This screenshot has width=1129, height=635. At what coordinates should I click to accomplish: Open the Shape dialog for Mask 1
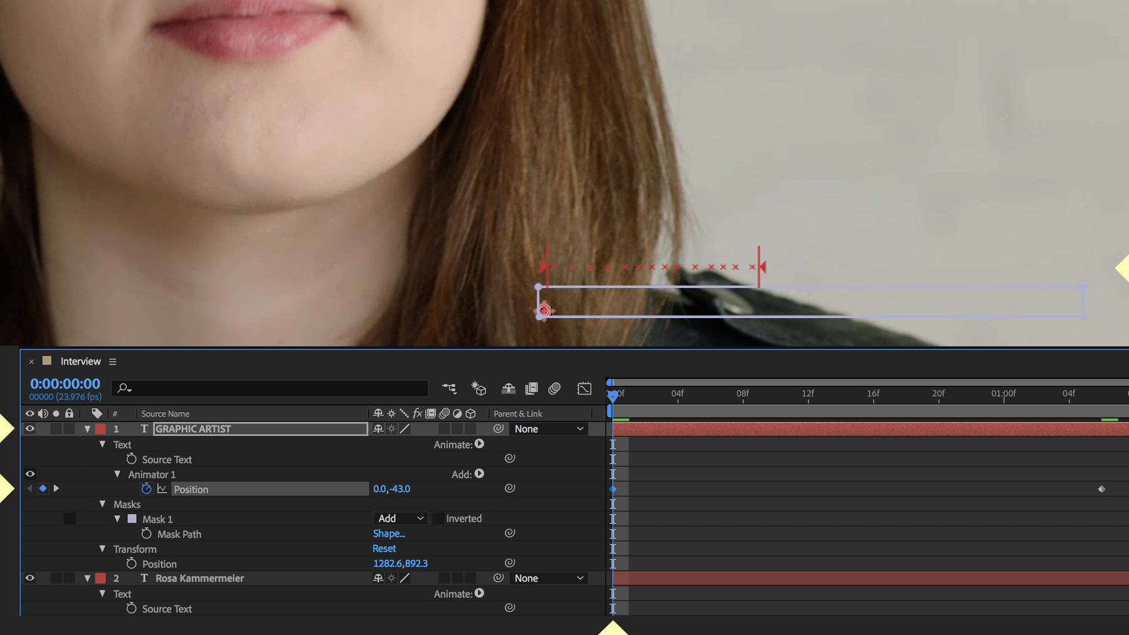click(x=389, y=533)
